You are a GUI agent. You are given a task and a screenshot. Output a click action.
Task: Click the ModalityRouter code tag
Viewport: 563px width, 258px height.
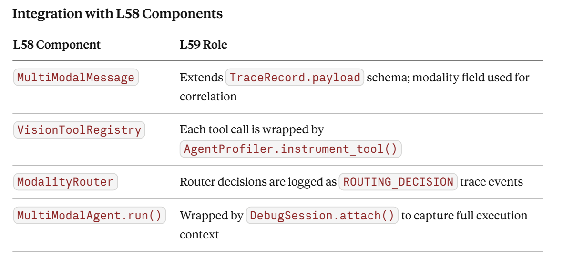pos(65,182)
